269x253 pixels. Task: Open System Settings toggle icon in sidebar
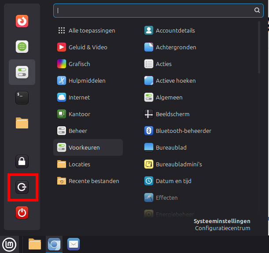coord(22,72)
